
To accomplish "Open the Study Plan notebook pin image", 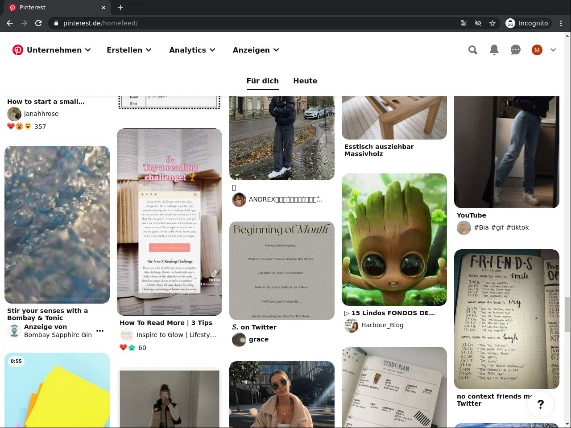I will coord(394,387).
